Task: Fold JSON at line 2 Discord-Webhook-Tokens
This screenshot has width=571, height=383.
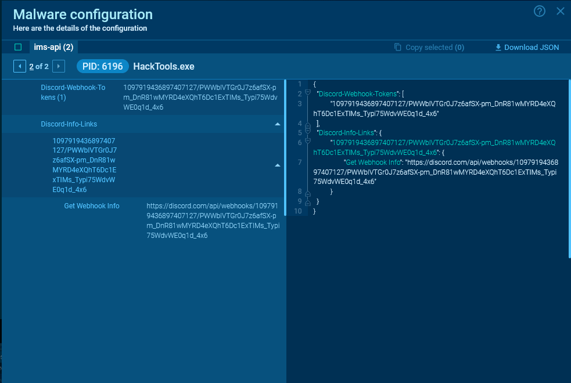Action: (308, 93)
